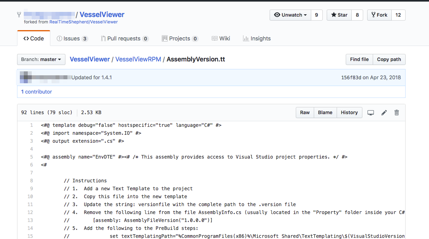
Task: View the 9 watchers count
Action: (316, 15)
